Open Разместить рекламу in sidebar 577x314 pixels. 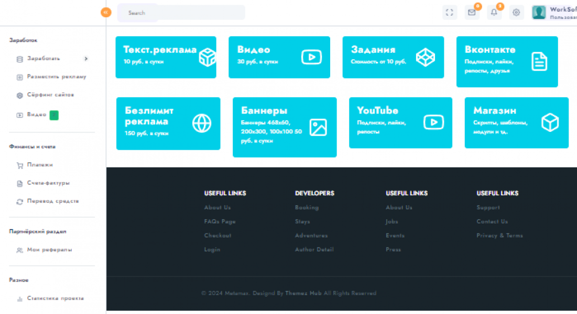coord(57,77)
